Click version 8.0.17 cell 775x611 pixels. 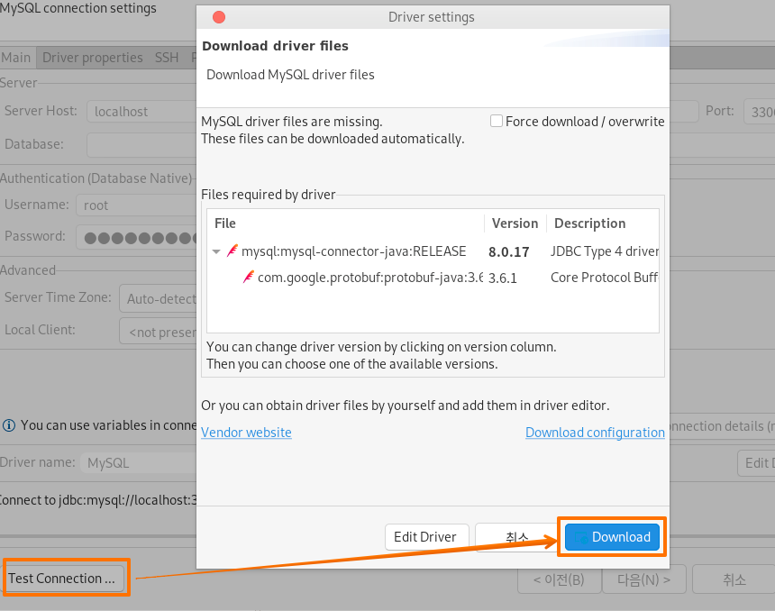(509, 252)
